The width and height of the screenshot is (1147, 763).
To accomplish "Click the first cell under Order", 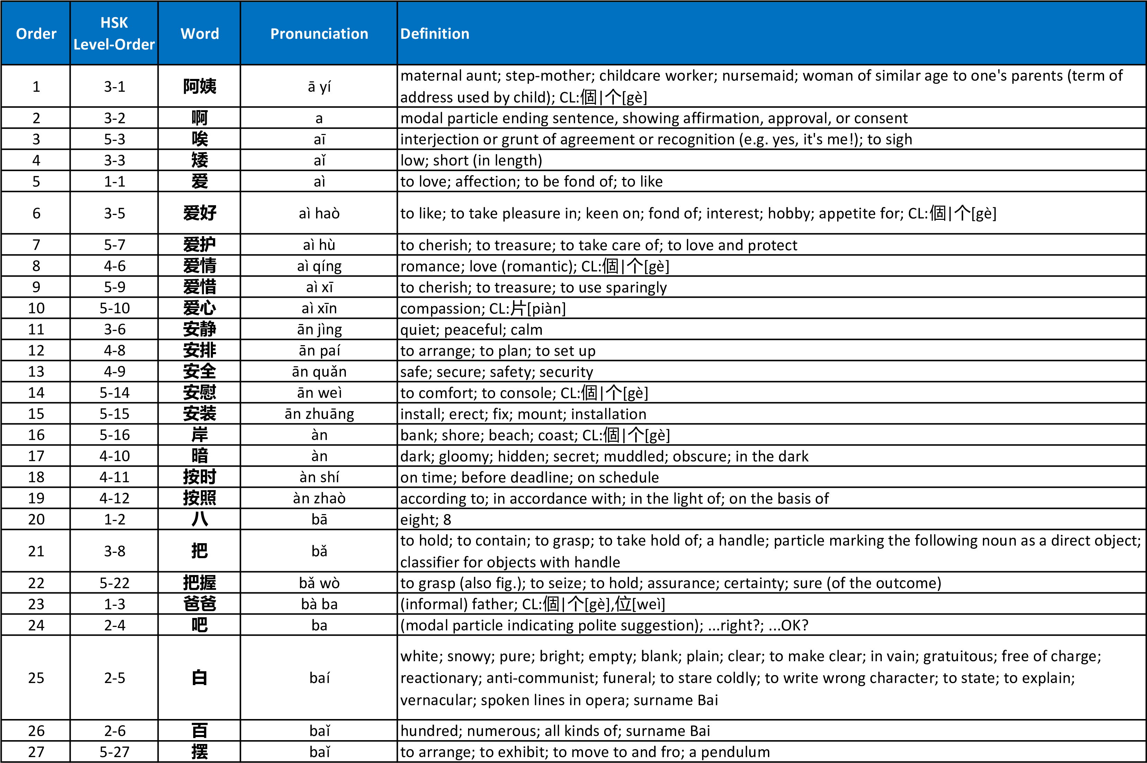I will pos(36,88).
